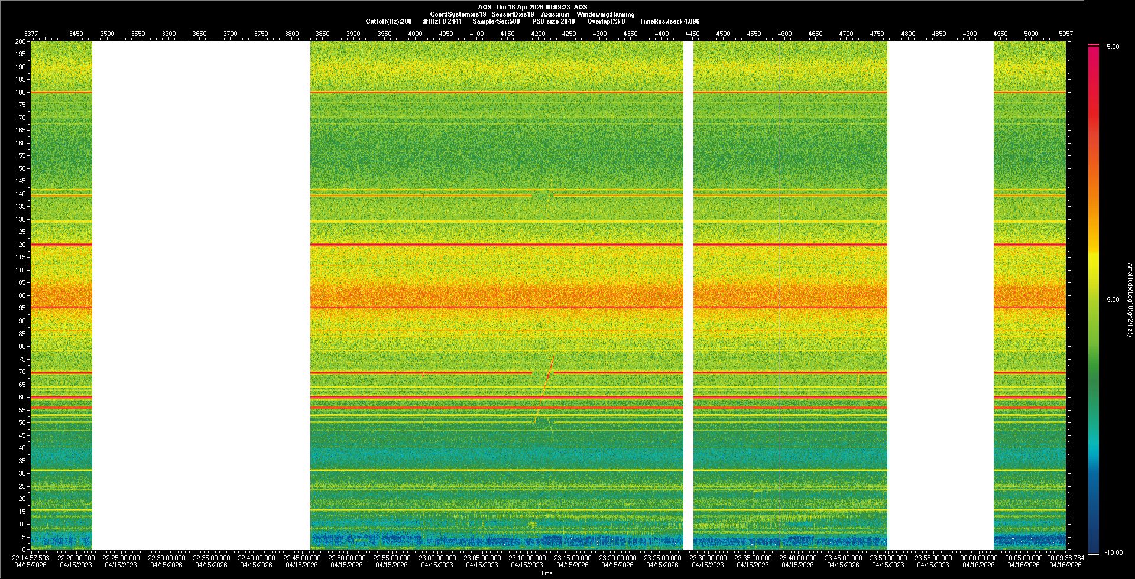This screenshot has width=1135, height=579.
Task: Pick the red region of the color bar
Action: pyautogui.click(x=1093, y=118)
